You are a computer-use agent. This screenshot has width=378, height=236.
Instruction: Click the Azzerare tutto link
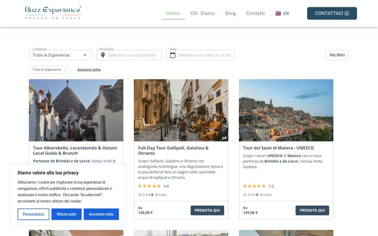(x=89, y=70)
